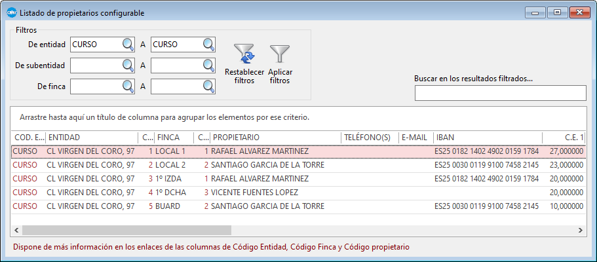Select the BUARD row of Santiago Garcia
597x262 pixels.
pyautogui.click(x=262, y=206)
